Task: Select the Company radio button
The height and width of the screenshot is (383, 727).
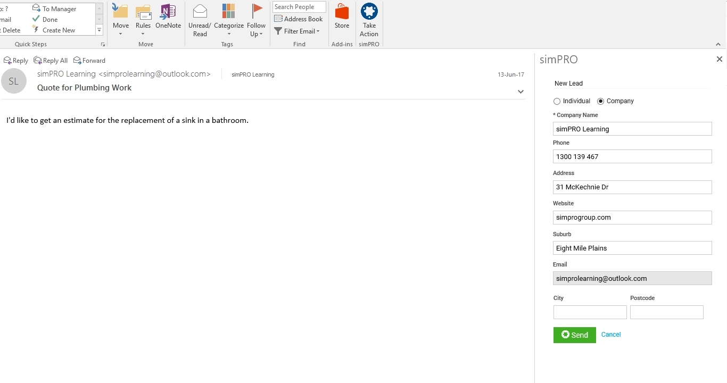Action: tap(601, 101)
